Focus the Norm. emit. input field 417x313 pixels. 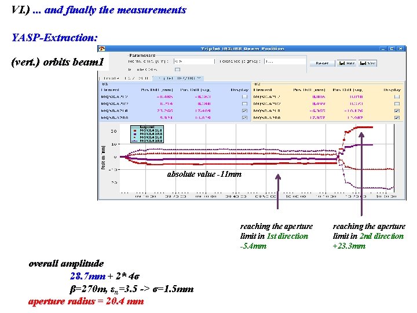click(194, 61)
